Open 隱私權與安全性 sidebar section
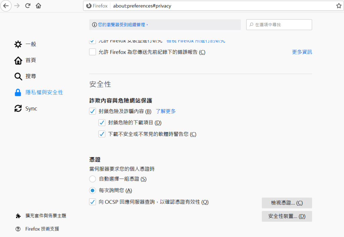This screenshot has width=344, height=237. click(x=44, y=93)
